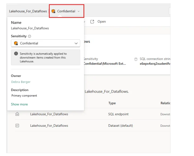Select Lakehouse_For_Dataflows SQL endpoint row name
The height and width of the screenshot is (156, 194).
[49, 114]
